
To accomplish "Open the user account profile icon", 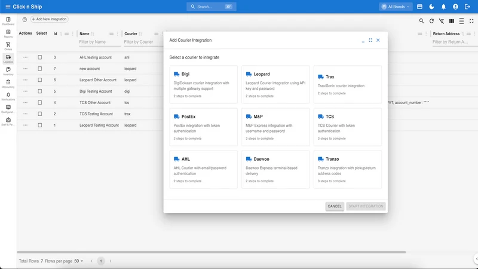I will [455, 7].
